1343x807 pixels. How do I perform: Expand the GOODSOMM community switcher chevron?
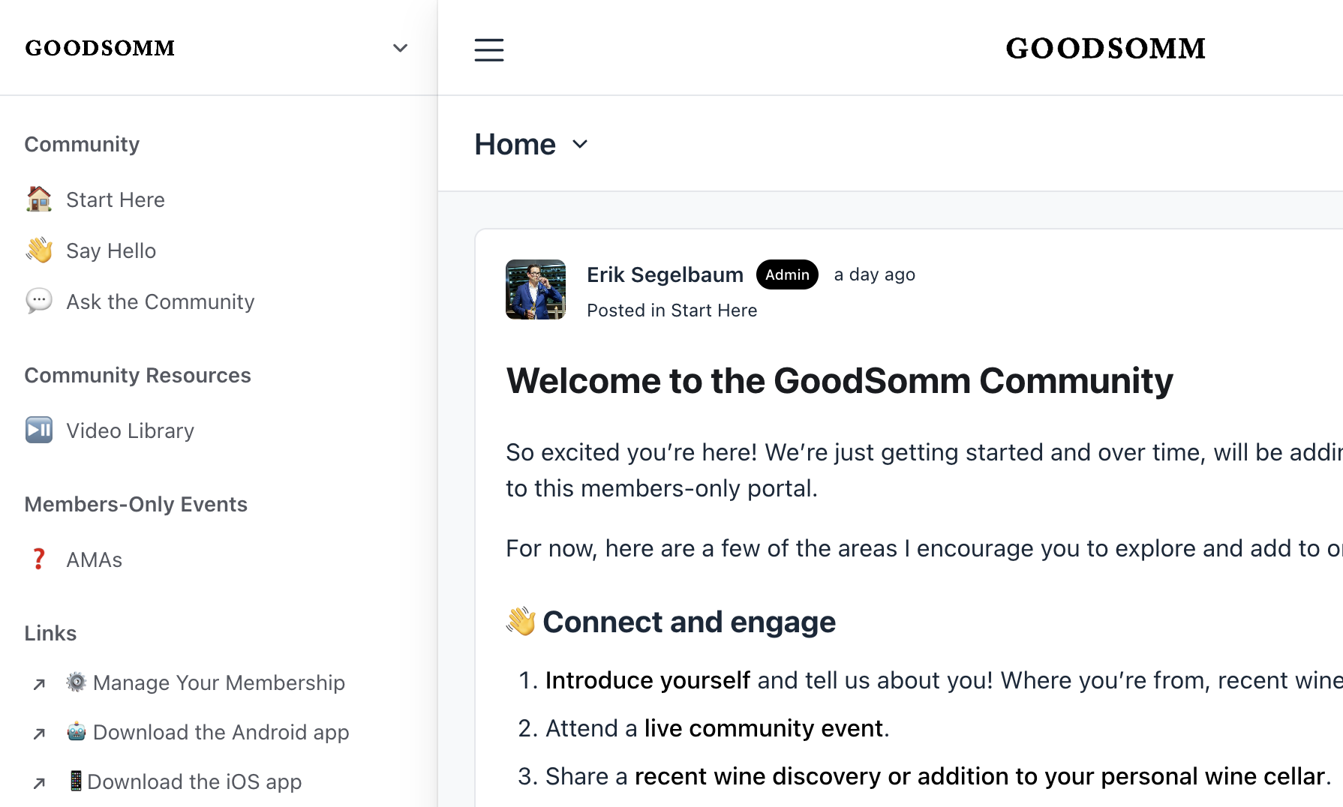pos(400,47)
